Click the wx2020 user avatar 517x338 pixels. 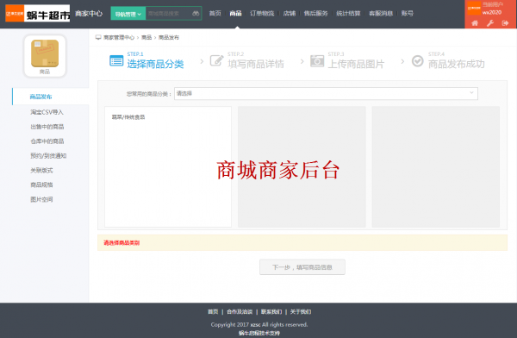click(474, 9)
